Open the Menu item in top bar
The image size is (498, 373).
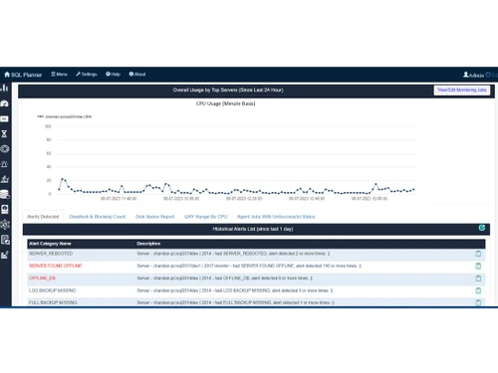(x=59, y=75)
